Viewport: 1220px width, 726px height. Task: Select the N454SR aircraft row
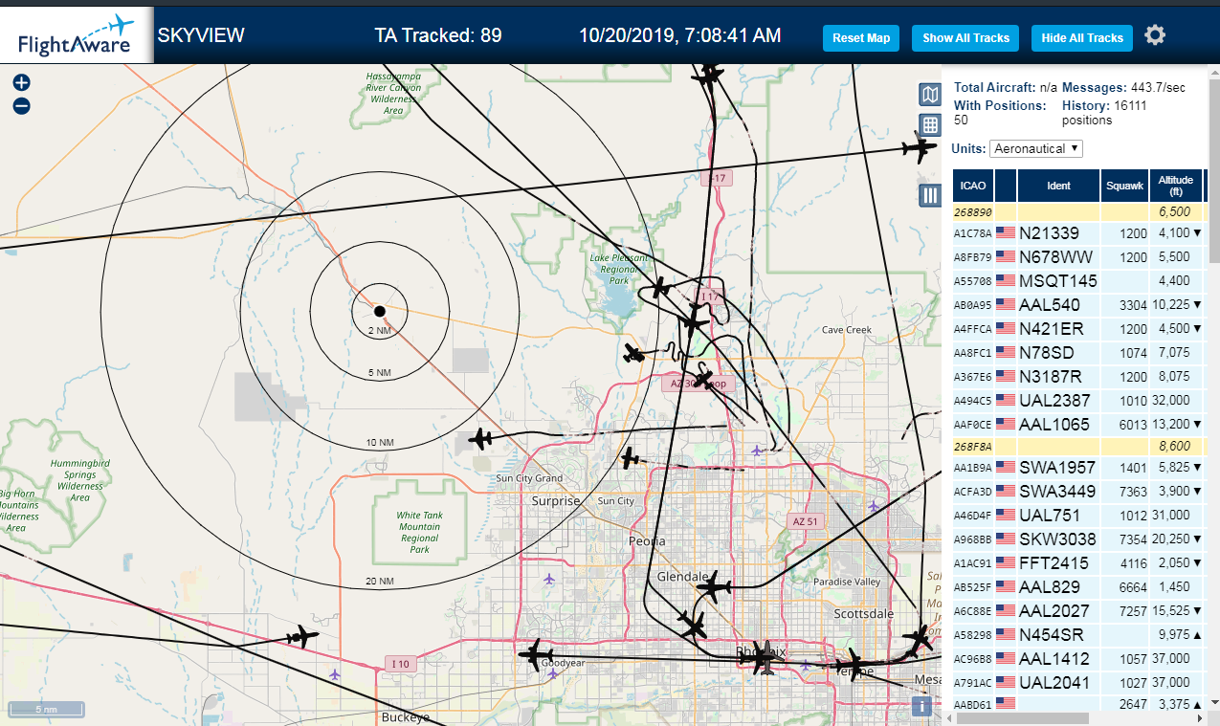tap(1079, 635)
